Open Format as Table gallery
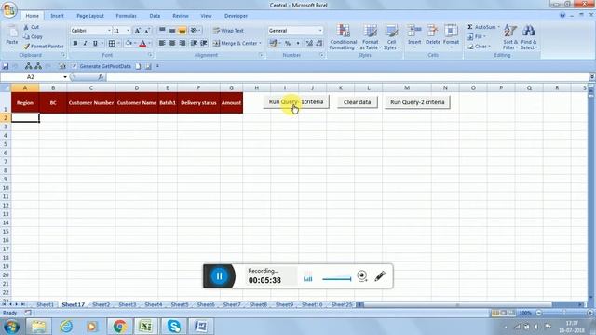 pyautogui.click(x=370, y=37)
